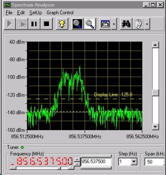Increment frequency with the up spinner
The width and height of the screenshot is (166, 175).
(x=77, y=160)
